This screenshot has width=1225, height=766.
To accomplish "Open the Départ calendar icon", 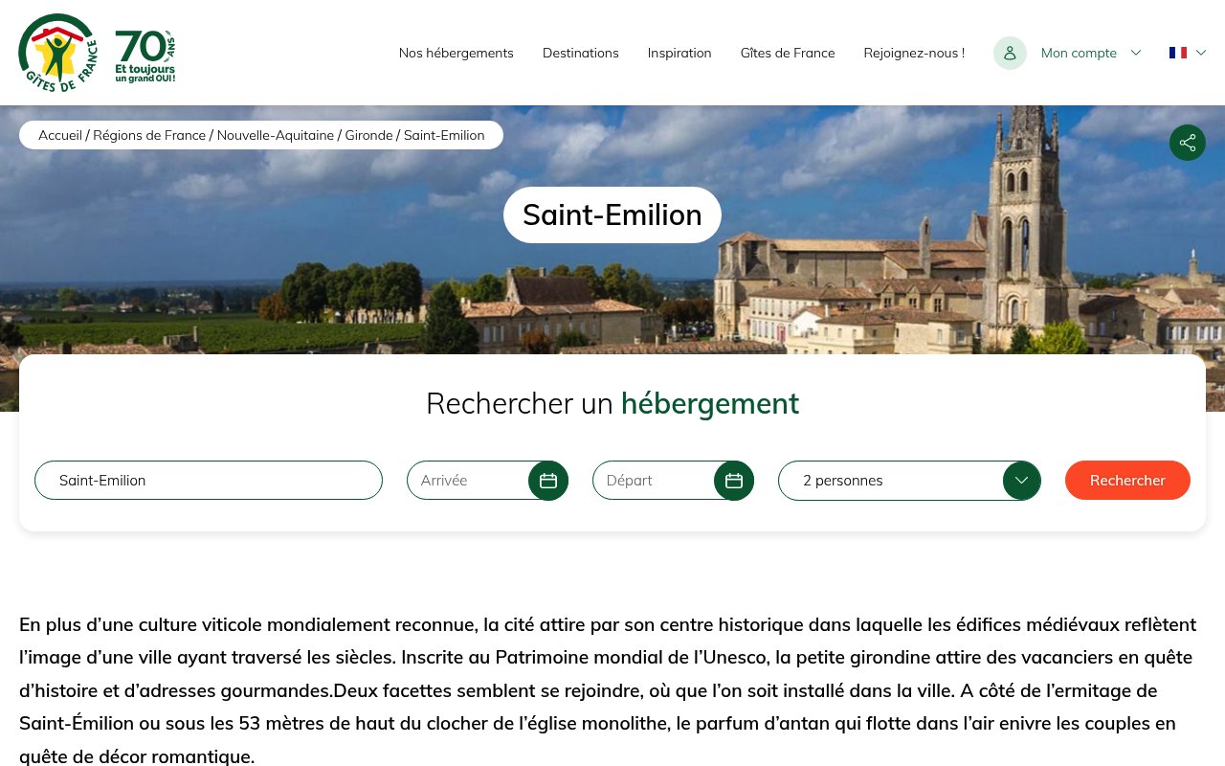I will tap(734, 481).
